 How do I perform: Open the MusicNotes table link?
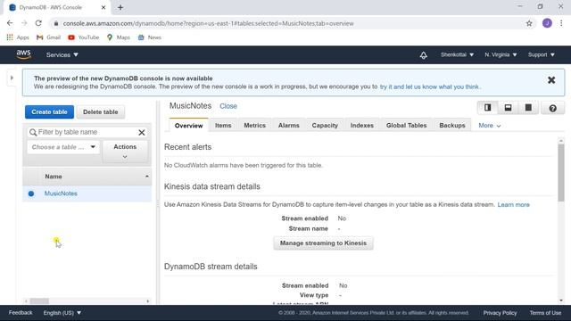[61, 193]
